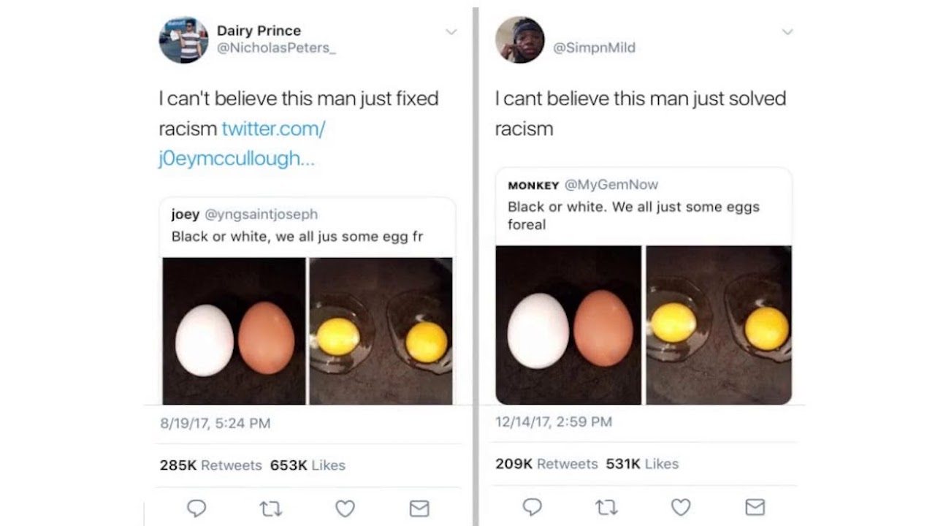Retweet the Dairy Prince tweet
The height and width of the screenshot is (526, 935).
click(x=271, y=508)
